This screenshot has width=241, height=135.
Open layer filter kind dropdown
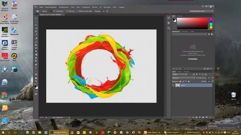180,74
